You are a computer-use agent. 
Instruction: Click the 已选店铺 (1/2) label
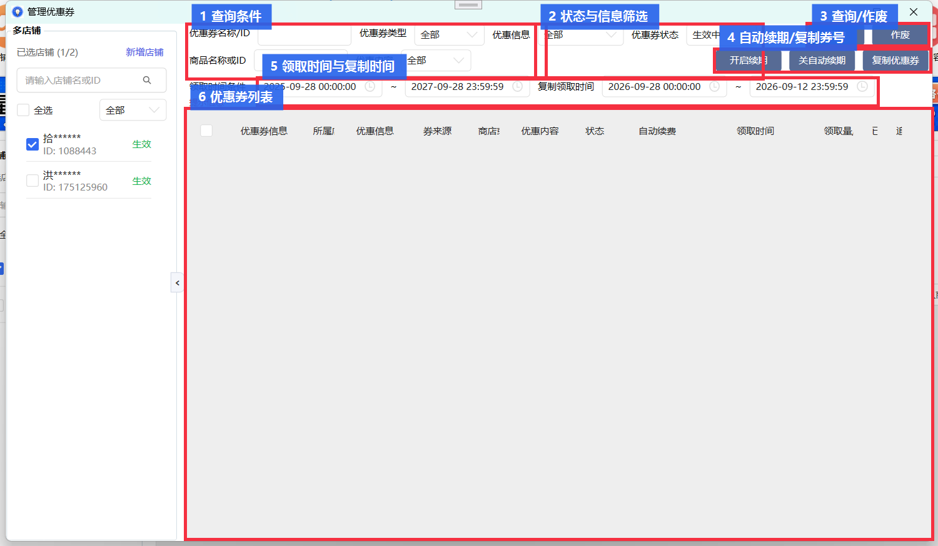(x=48, y=52)
